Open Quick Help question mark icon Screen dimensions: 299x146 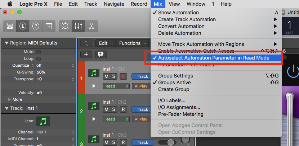pos(36,26)
